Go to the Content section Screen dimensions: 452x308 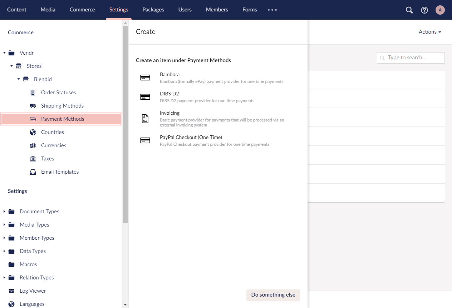coord(17,10)
